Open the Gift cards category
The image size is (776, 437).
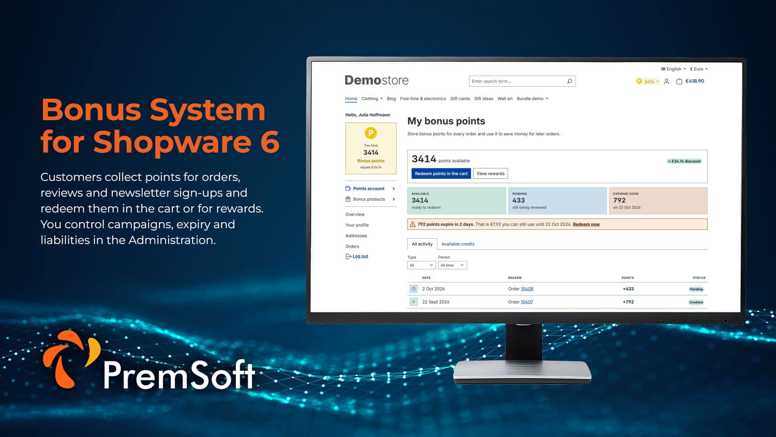pos(460,99)
